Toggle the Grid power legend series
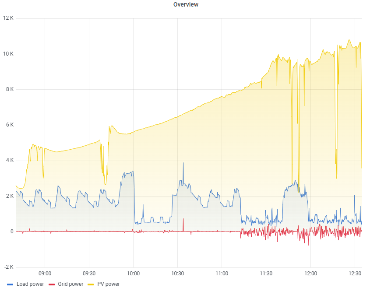This screenshot has width=370, height=288. pos(70,284)
